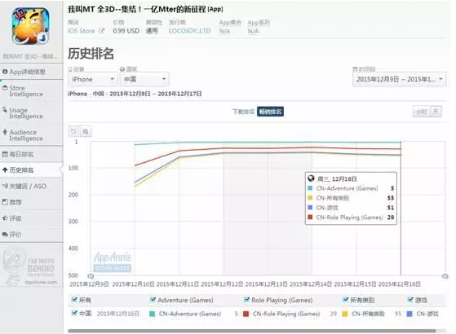Click the CN-所有类别 yellow legend swatch

coord(345,314)
